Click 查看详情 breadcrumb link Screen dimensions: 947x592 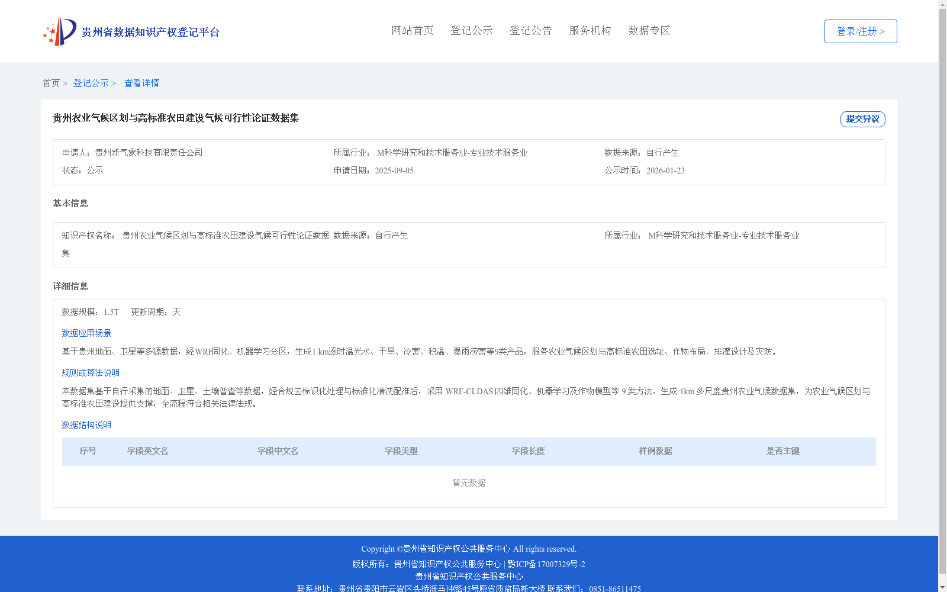[141, 83]
